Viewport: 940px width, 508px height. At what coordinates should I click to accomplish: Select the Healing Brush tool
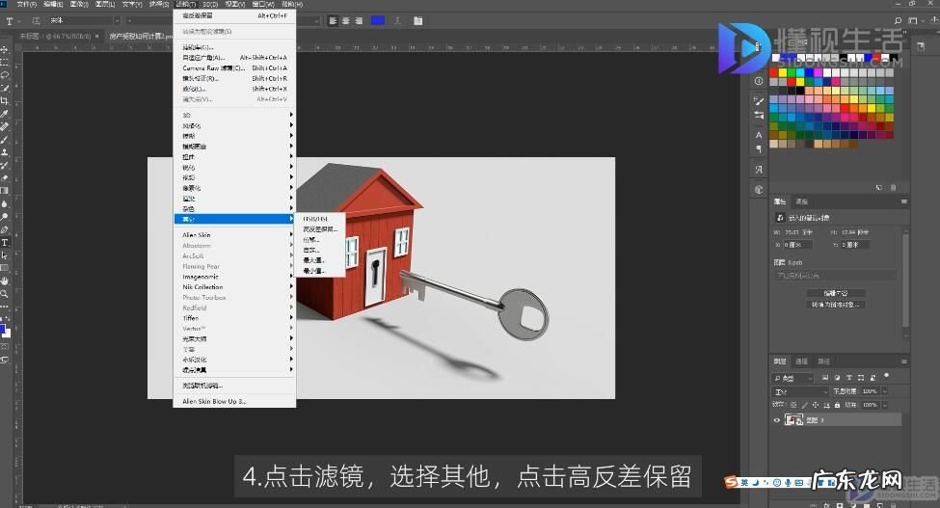4,126
